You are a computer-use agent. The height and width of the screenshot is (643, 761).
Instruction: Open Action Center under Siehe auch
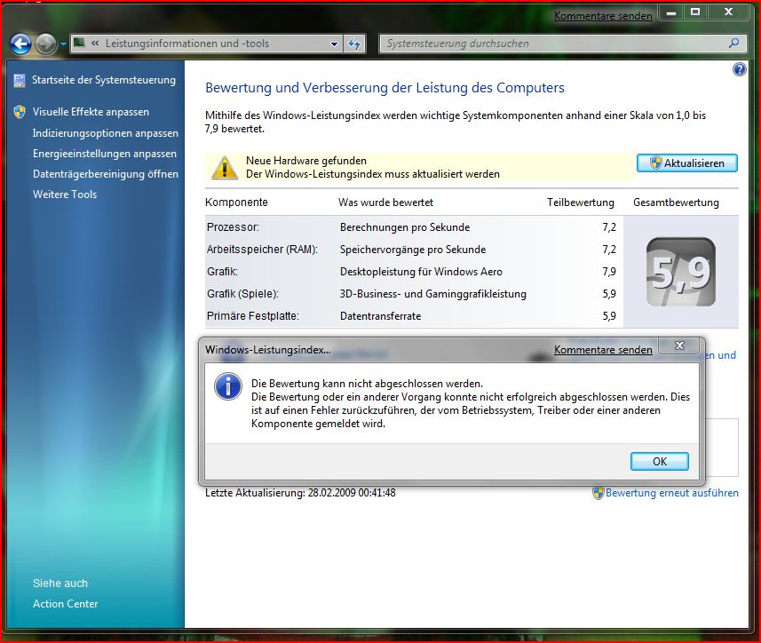[x=66, y=604]
